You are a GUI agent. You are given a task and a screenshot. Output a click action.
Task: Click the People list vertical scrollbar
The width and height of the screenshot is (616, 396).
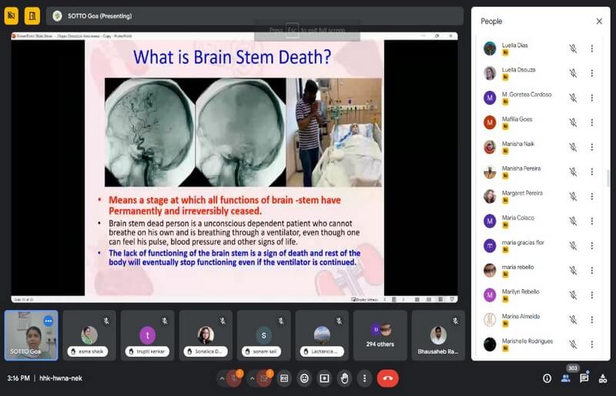coord(608,178)
